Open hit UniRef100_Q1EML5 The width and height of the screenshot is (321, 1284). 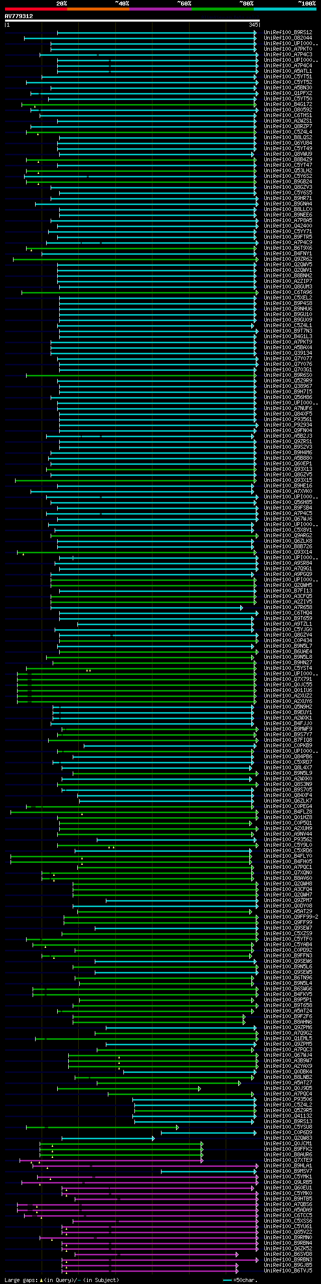288,1039
